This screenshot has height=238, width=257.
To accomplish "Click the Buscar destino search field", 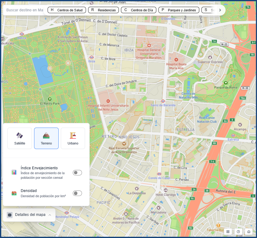I will click(x=25, y=10).
